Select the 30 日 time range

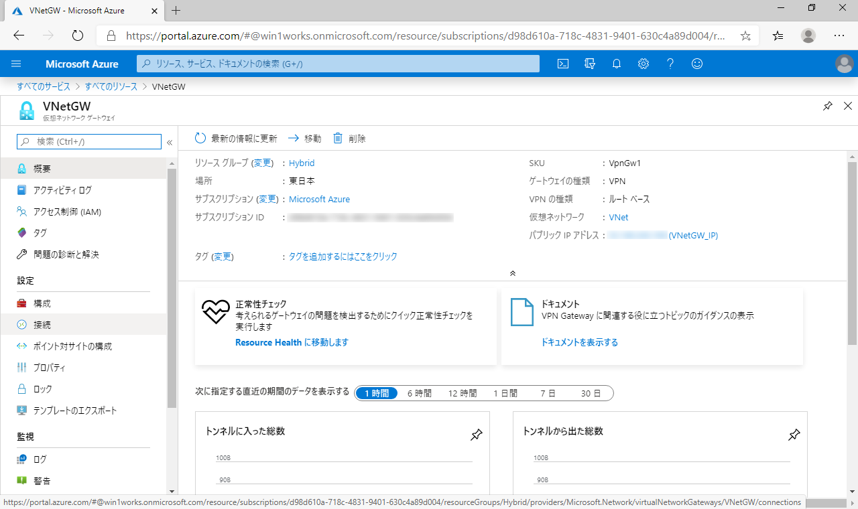point(591,393)
